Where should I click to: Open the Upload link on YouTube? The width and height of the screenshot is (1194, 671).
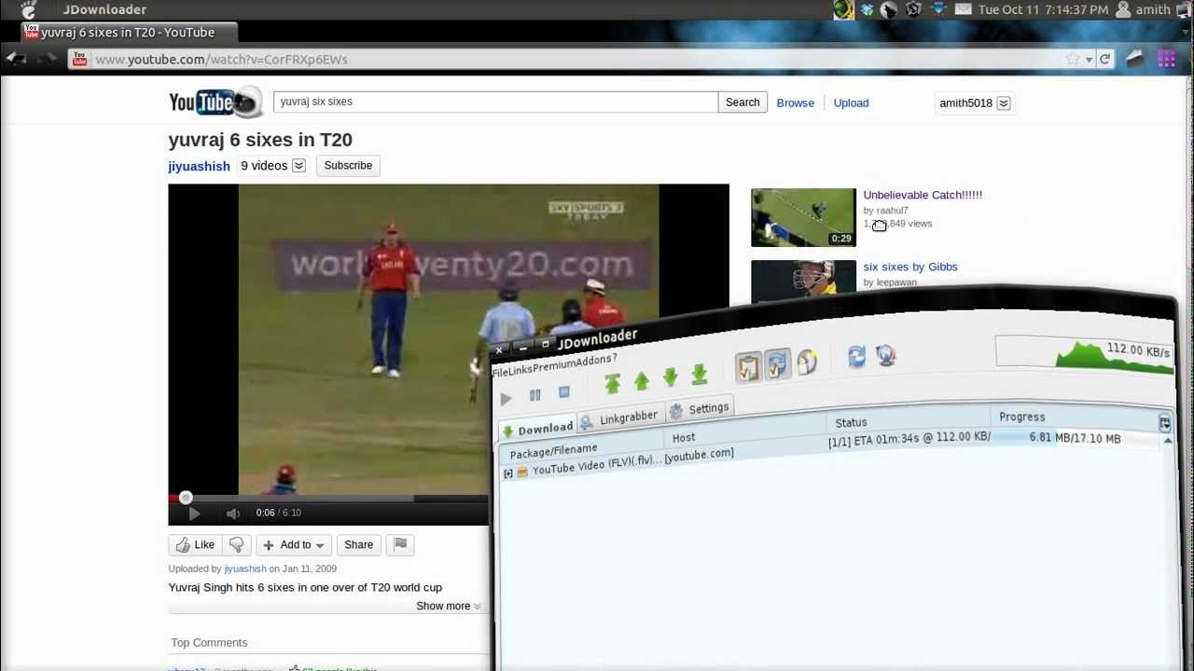851,103
